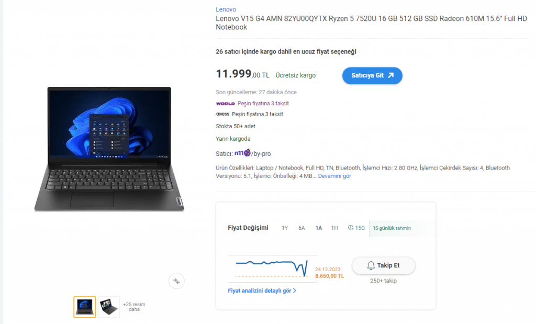Click the Axess card logo
The image size is (536, 324).
(222, 114)
